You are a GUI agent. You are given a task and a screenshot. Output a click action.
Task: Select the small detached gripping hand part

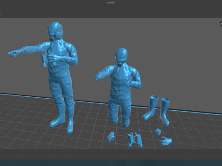(111, 136)
